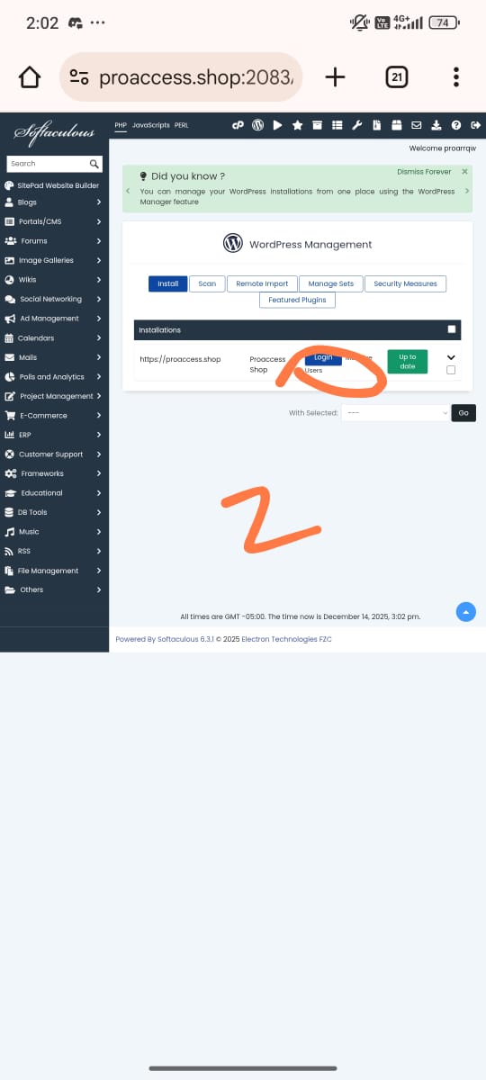Dismiss the Did you know tip

tap(464, 171)
